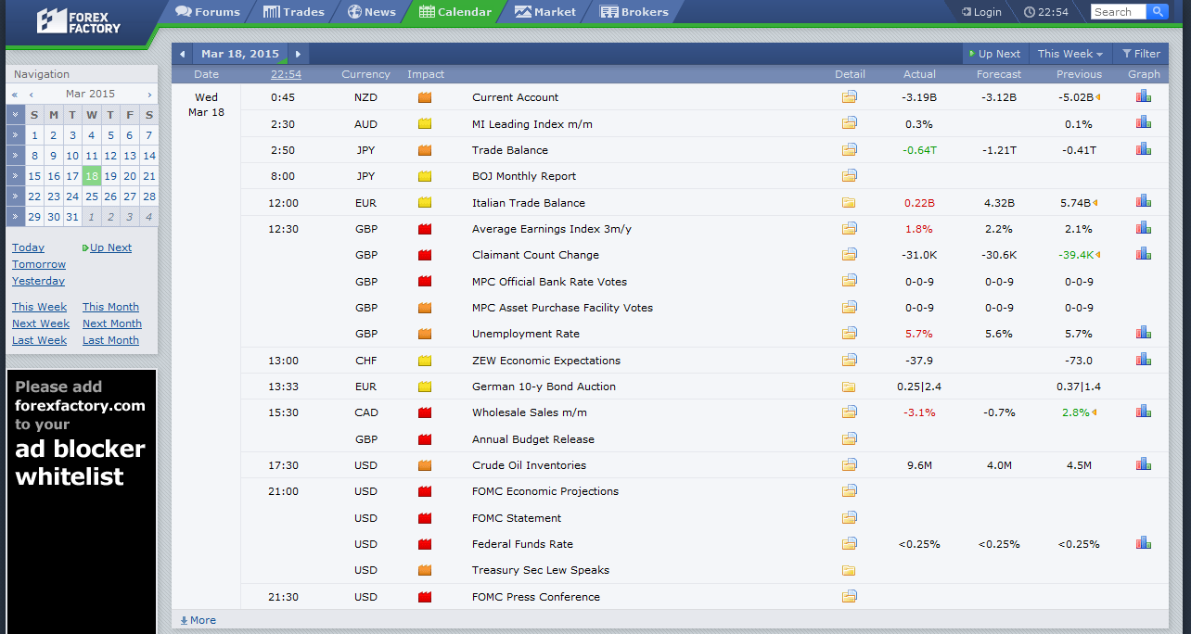Image resolution: width=1191 pixels, height=634 pixels.
Task: Expand More events at bottom
Action: (198, 620)
